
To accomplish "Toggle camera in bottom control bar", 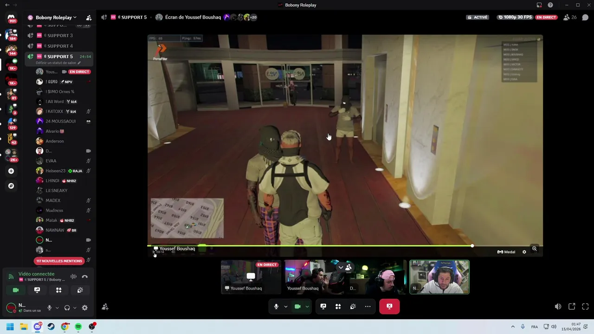I will [297, 306].
